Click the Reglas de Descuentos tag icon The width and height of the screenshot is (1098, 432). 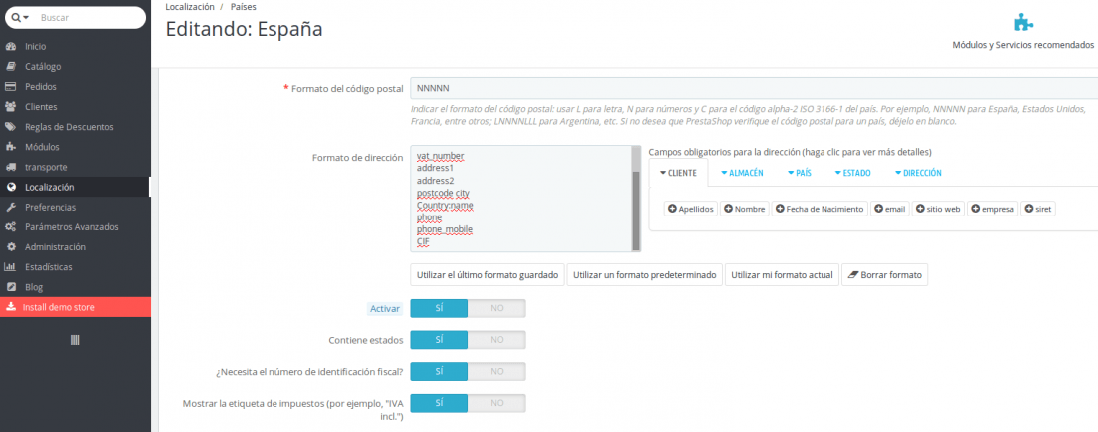point(11,127)
